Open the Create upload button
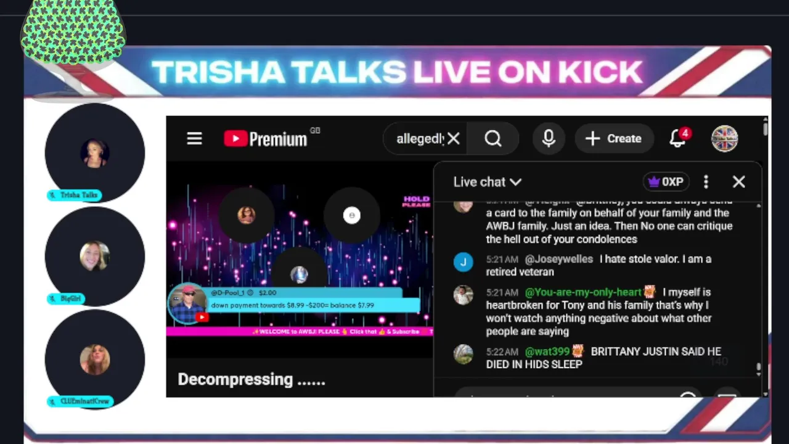789x444 pixels. 613,139
